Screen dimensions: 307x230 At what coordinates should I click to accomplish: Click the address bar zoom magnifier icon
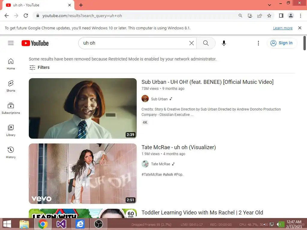(240, 16)
